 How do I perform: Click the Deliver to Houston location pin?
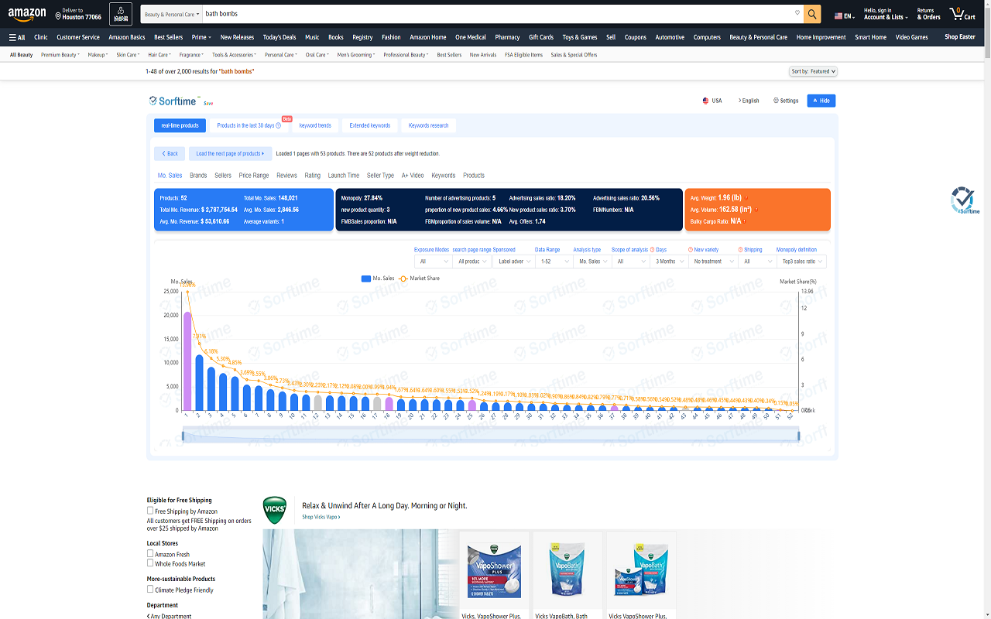59,15
